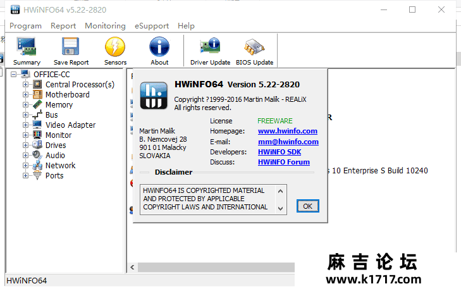Image resolution: width=461 pixels, height=291 pixels.
Task: Click the Memory module icon
Action: tap(37, 104)
